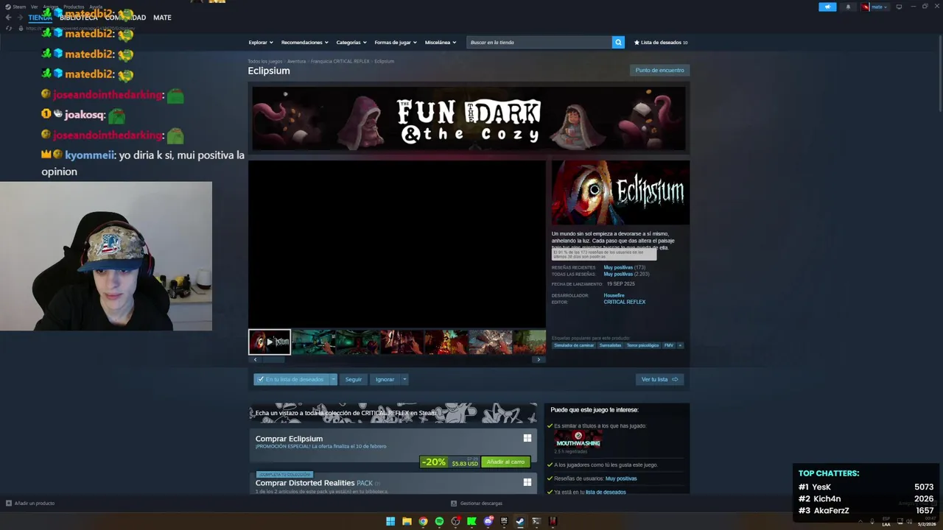Click the Buscar en la tienda search field
Image resolution: width=943 pixels, height=530 pixels.
coord(539,42)
